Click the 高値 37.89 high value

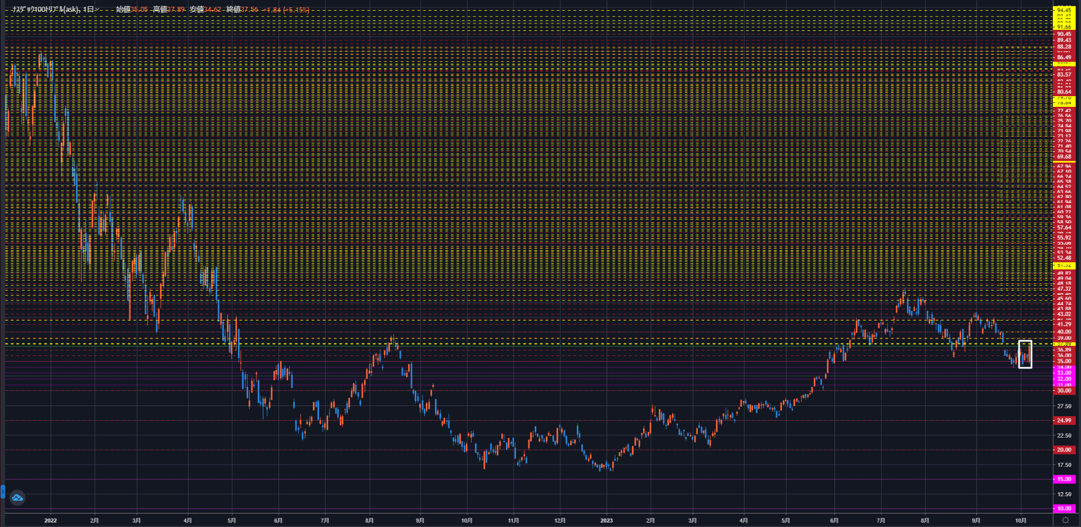(169, 10)
